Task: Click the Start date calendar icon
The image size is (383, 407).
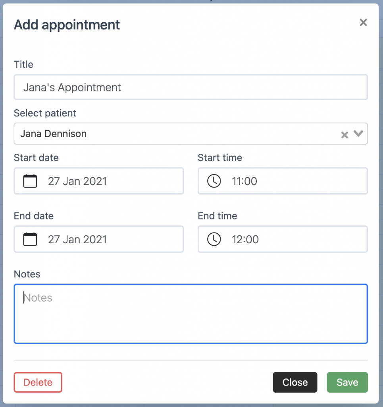Action: point(30,181)
